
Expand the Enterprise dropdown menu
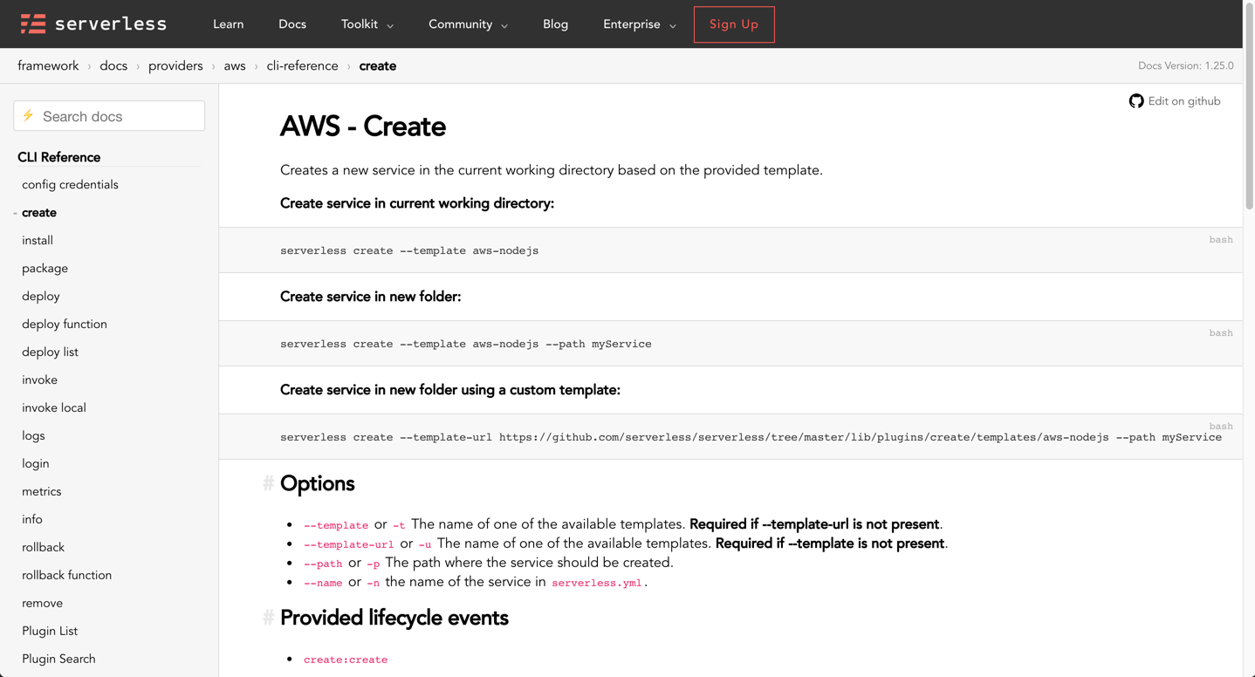[640, 24]
